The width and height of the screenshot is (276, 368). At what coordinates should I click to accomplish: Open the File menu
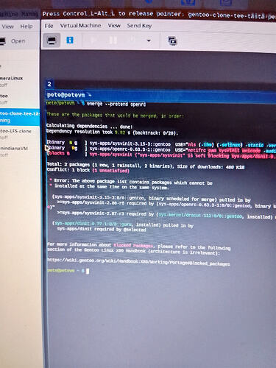[49, 26]
